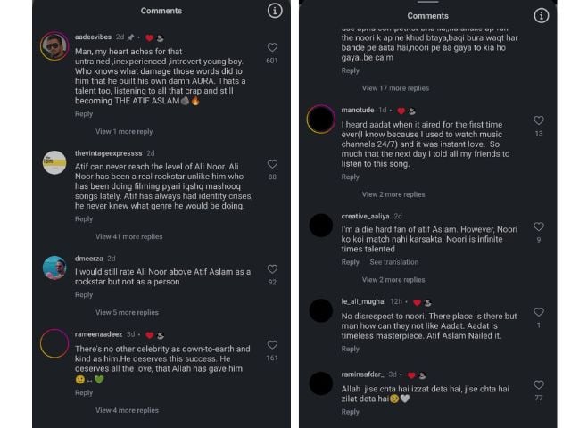This screenshot has width=571, height=428.
Task: Expand 41 more replies under thevintageexpresss
Action: click(x=129, y=236)
